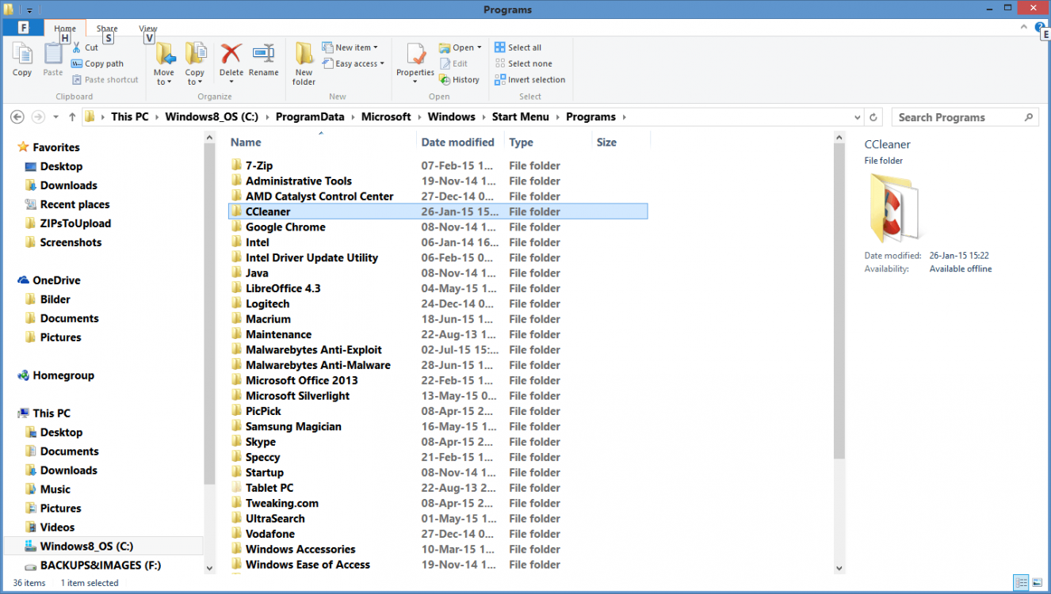This screenshot has width=1051, height=594.
Task: Switch to large thumbnails view in status bar
Action: tap(1038, 583)
